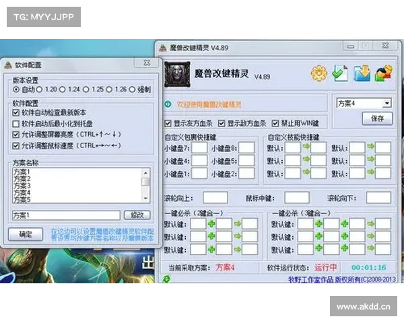The image size is (404, 323).
Task: Select the 强制 version radio button
Action: (x=132, y=89)
